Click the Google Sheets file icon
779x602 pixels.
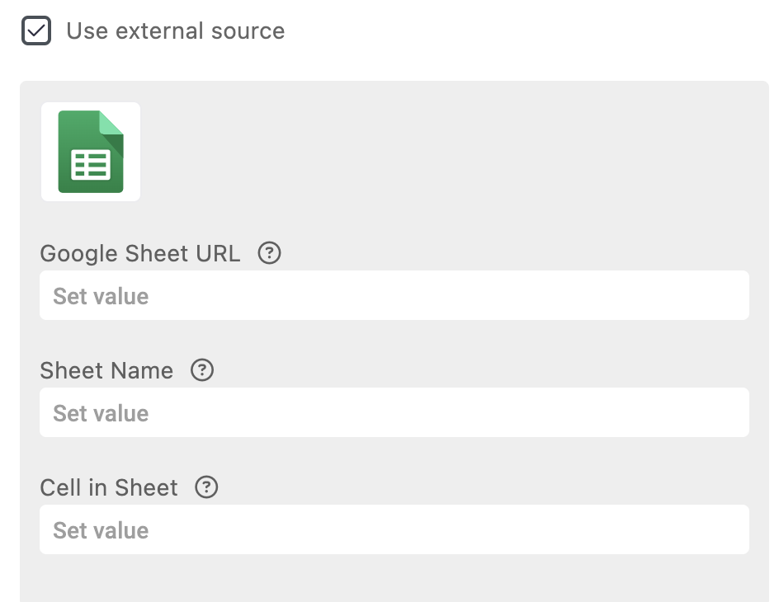pos(91,152)
